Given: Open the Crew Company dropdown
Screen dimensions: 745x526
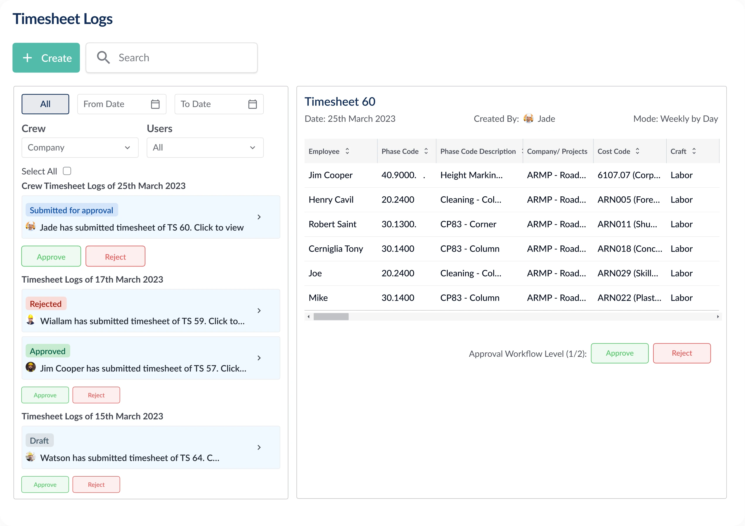Looking at the screenshot, I should (80, 148).
